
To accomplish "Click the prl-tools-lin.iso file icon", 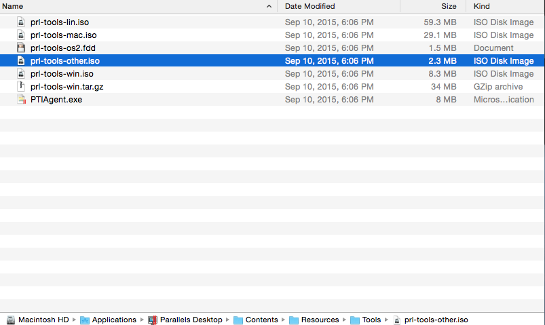I will [21, 22].
